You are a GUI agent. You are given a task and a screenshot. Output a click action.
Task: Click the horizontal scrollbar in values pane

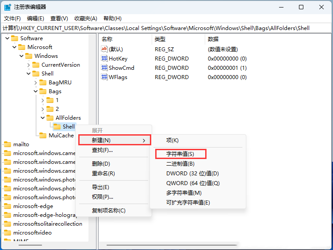coord(172,244)
